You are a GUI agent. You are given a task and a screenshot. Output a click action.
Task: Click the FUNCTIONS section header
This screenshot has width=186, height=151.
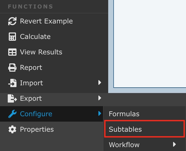(x=30, y=6)
